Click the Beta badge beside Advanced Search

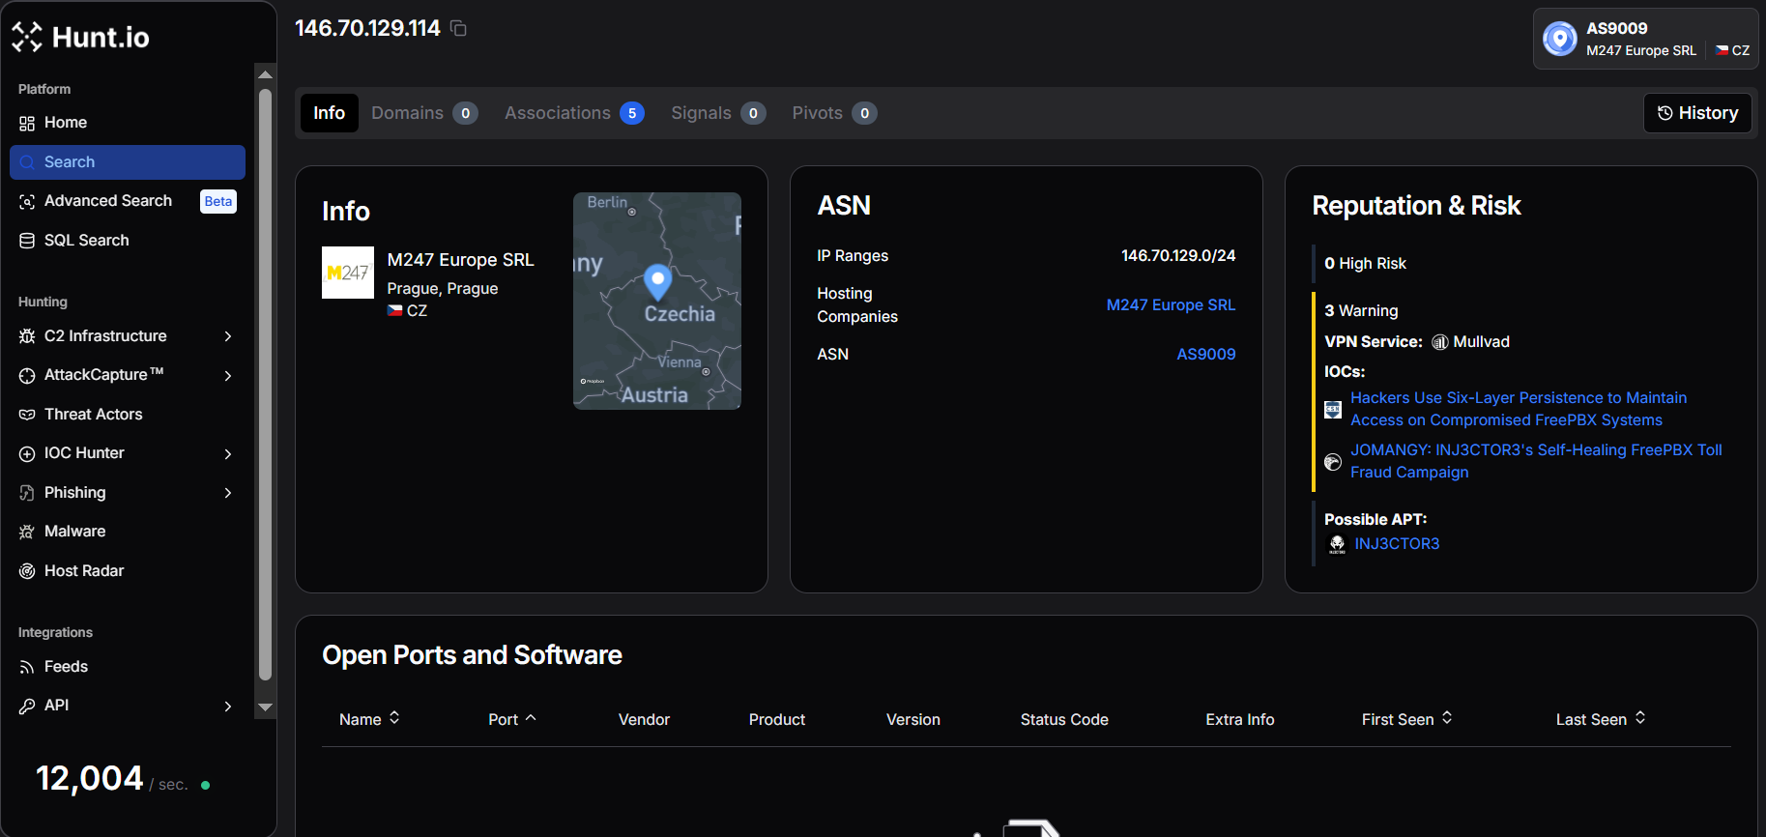218,201
